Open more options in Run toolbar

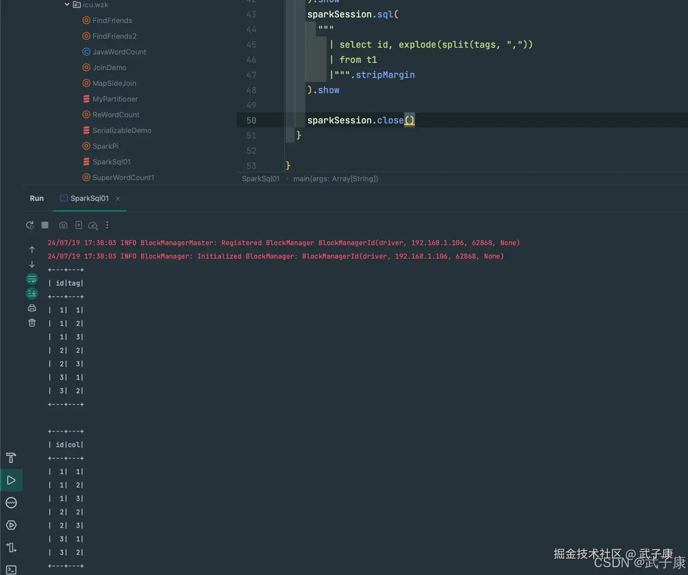point(107,225)
